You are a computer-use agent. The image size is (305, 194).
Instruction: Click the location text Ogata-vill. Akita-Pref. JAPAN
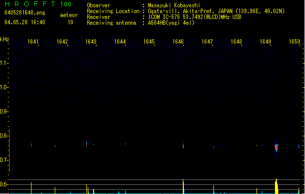[x=191, y=11]
